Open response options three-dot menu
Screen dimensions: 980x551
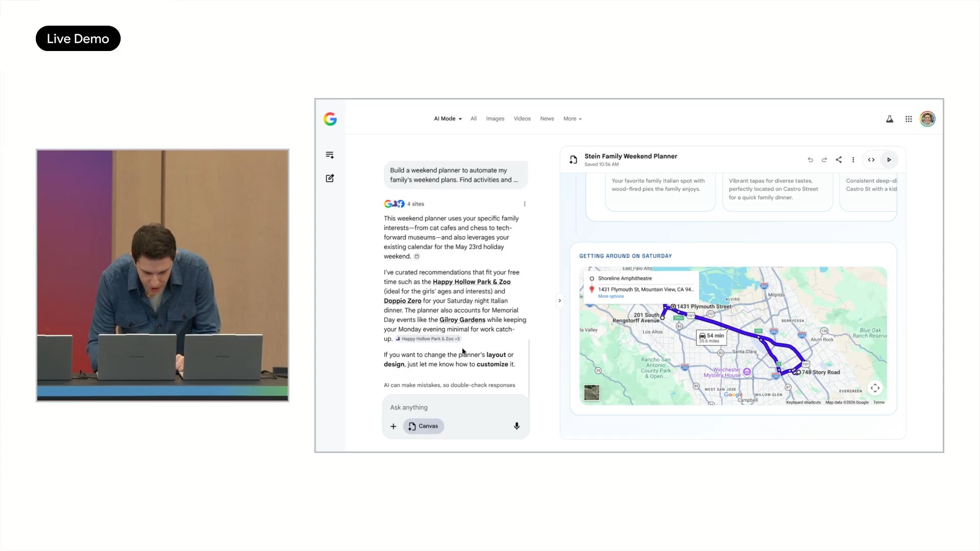525,204
